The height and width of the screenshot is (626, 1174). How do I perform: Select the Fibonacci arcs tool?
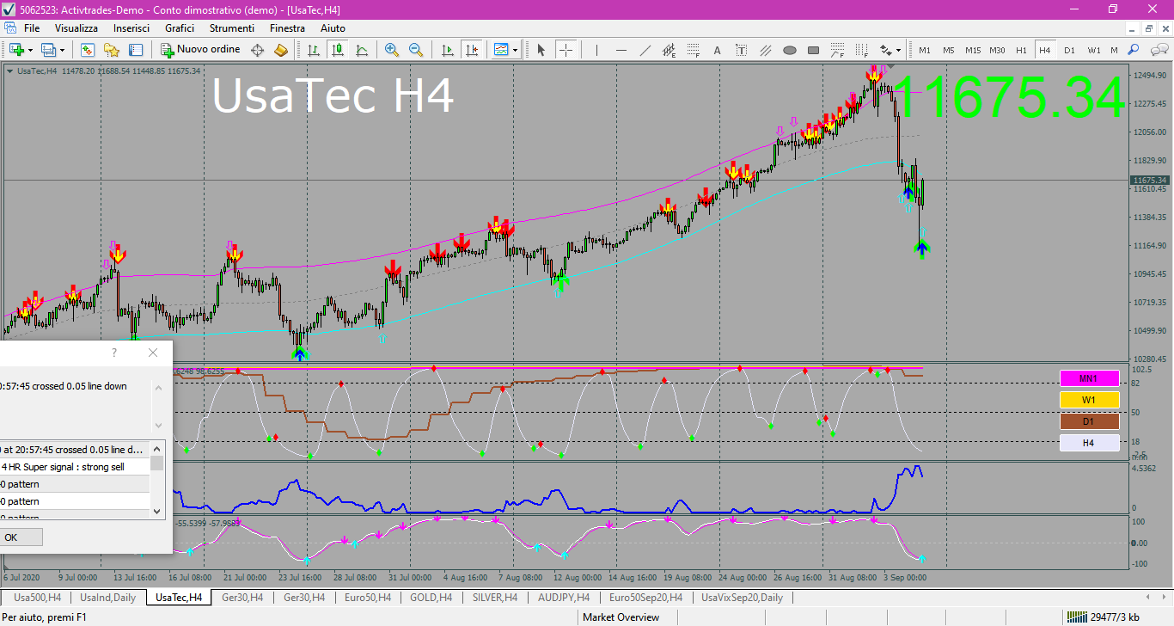(x=838, y=50)
